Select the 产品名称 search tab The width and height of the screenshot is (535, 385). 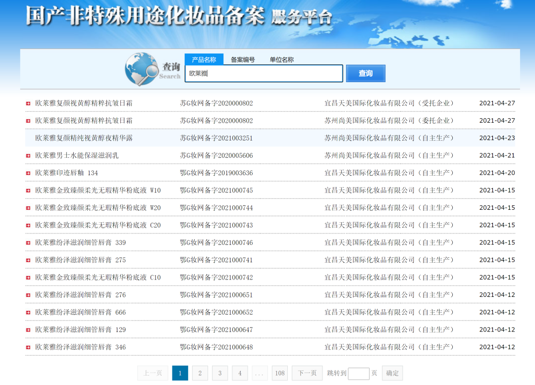click(x=204, y=59)
